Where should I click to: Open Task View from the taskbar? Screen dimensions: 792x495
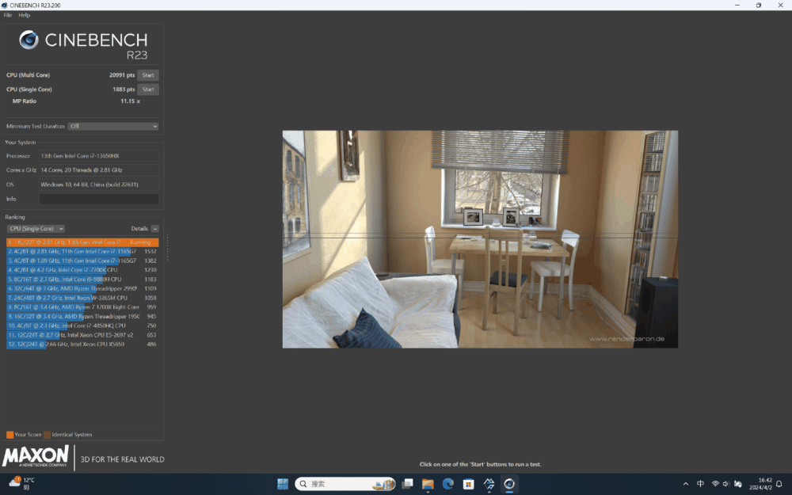(x=407, y=483)
